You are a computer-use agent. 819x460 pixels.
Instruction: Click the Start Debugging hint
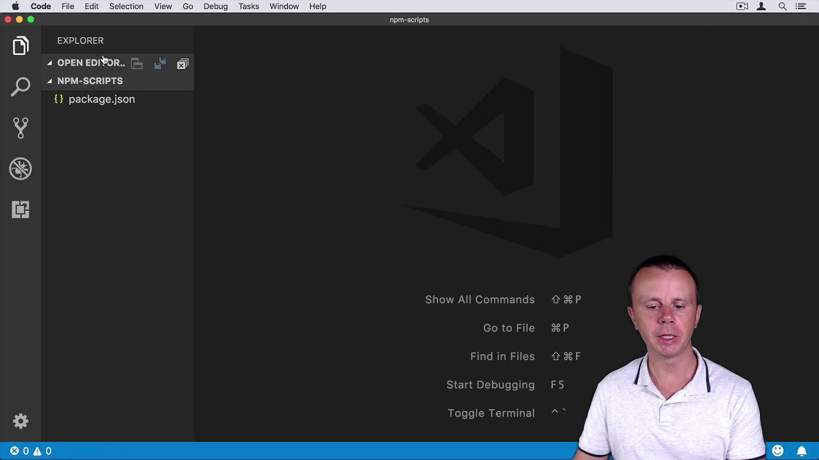tap(491, 385)
